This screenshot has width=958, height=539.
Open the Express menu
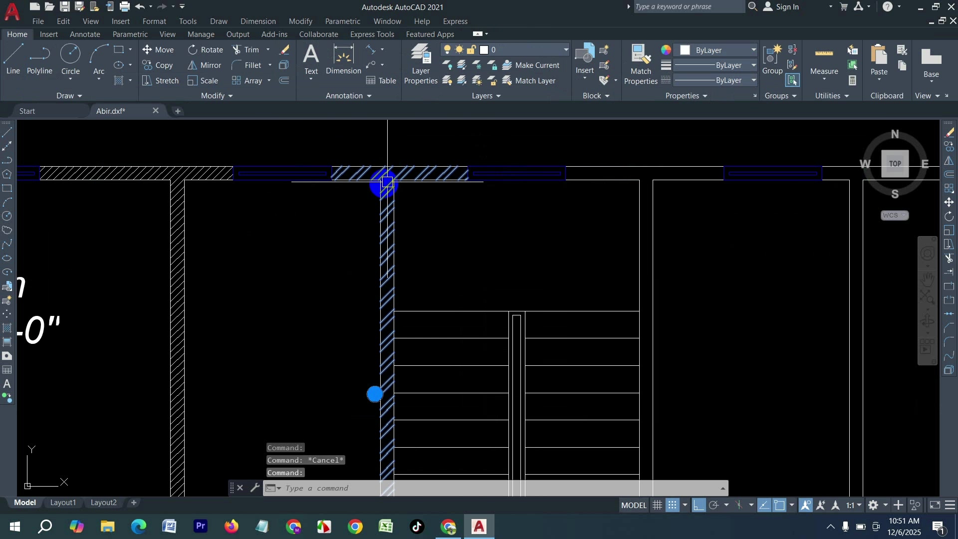[x=455, y=21]
